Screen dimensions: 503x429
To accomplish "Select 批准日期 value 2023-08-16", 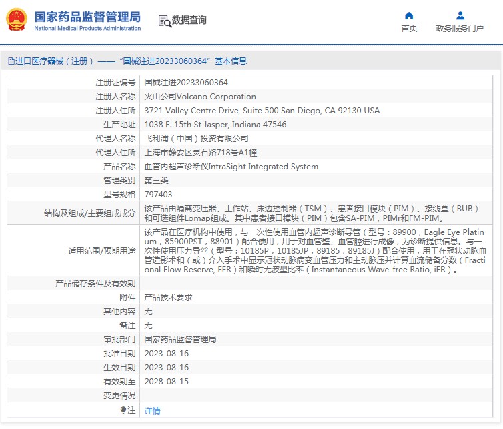I will pyautogui.click(x=167, y=354).
